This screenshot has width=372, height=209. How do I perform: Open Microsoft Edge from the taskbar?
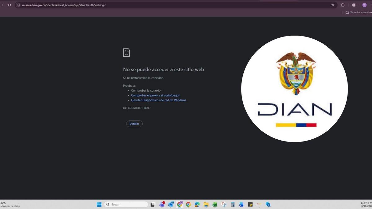[197, 204]
